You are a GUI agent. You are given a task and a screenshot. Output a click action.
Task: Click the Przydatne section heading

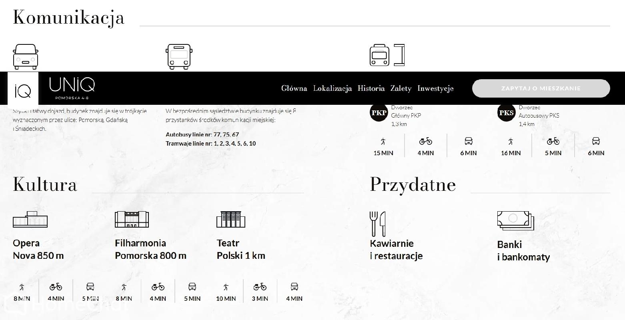[413, 185]
